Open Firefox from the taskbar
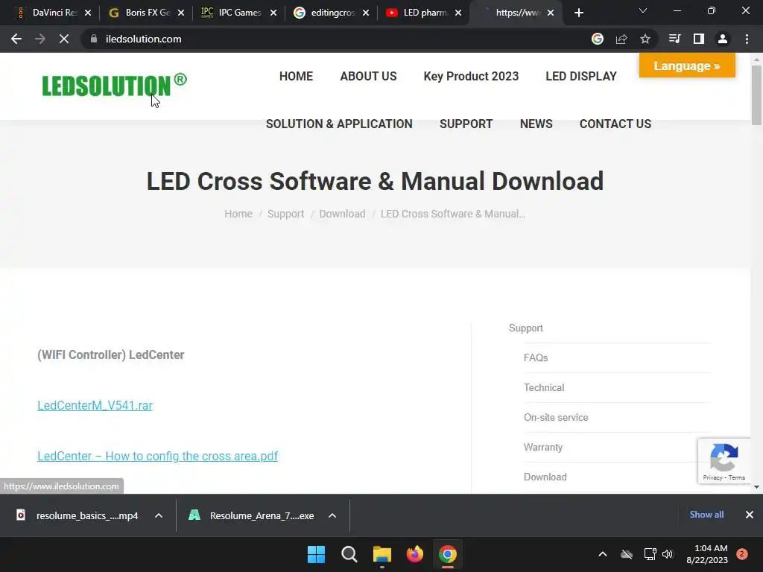763x572 pixels. (414, 554)
